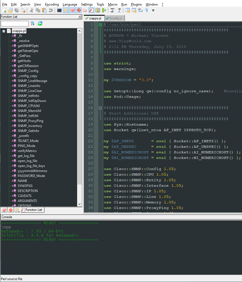Collapse the fold marker at line 1
Viewport: 242px width, 282px height.
pyautogui.click(x=100, y=25)
